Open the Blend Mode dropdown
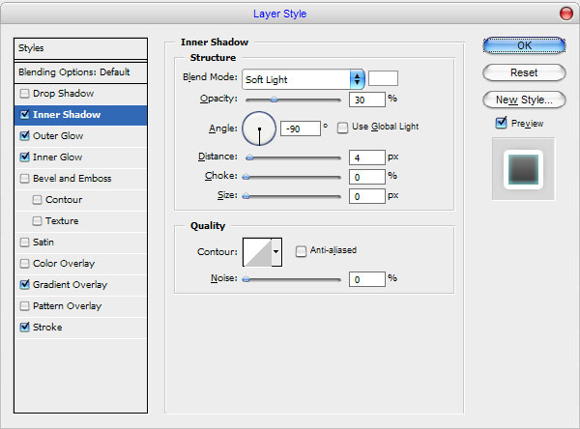 tap(304, 79)
